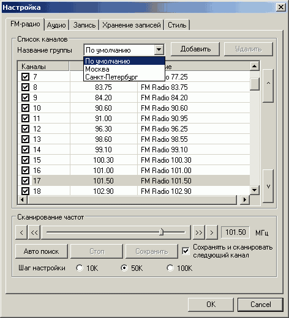
Task: Confirm settings with OK
Action: tap(211, 305)
